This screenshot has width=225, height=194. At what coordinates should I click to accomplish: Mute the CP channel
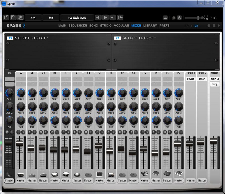[x=97, y=132]
